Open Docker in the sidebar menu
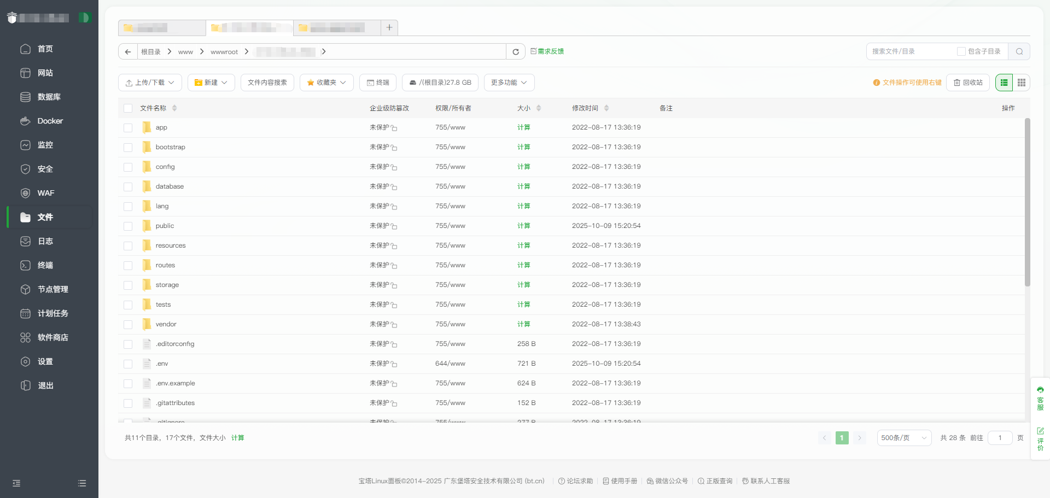1050x498 pixels. pos(50,121)
